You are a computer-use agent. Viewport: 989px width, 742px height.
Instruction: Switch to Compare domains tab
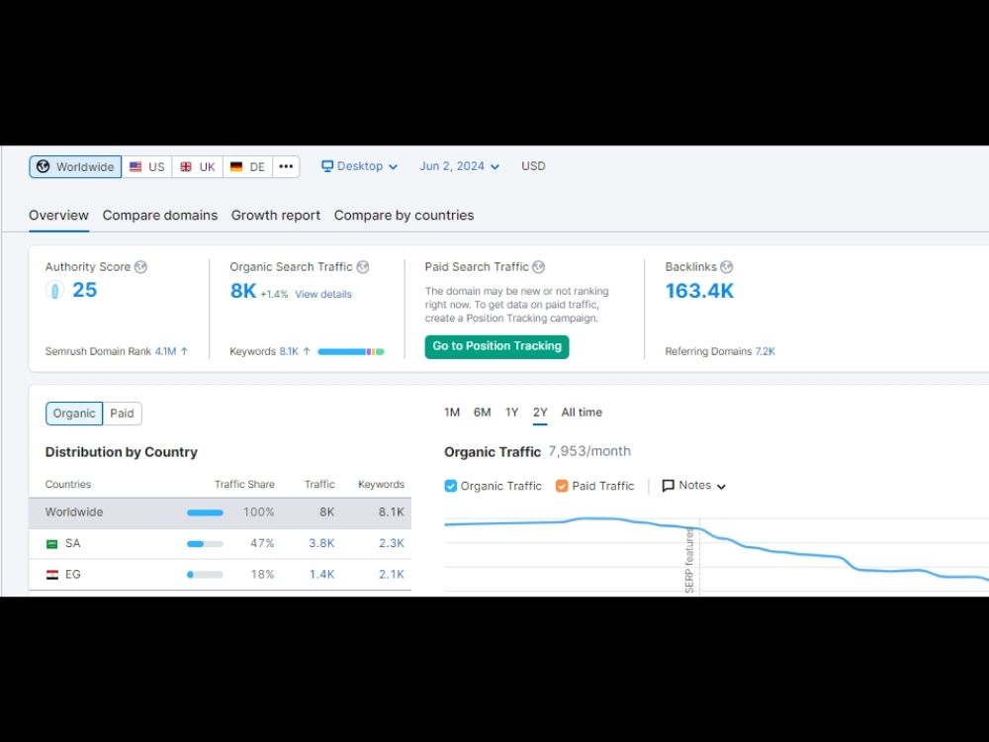160,215
